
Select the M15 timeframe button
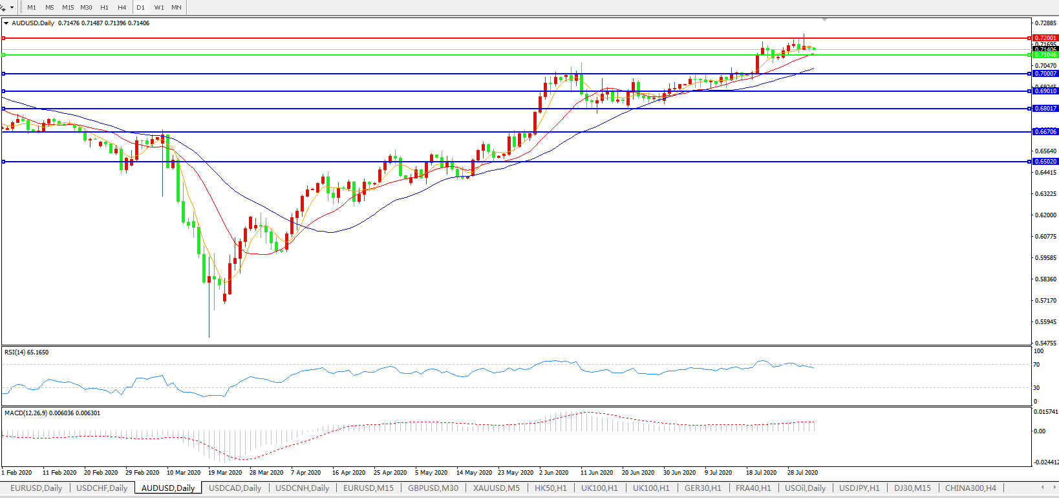click(68, 8)
